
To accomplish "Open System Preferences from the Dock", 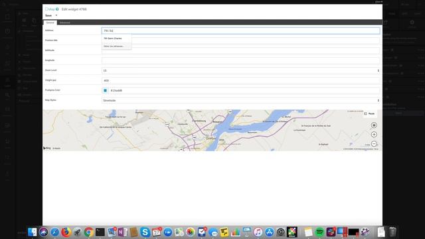I will click(280, 232).
